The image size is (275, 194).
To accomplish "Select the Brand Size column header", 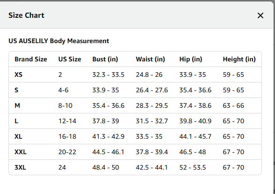I will point(31,59).
